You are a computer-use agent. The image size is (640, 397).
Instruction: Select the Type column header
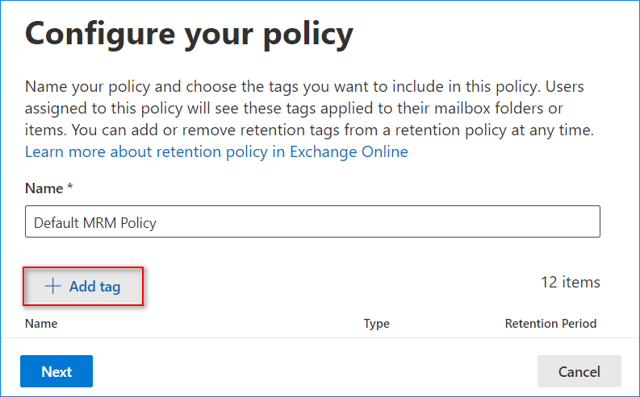pyautogui.click(x=376, y=324)
